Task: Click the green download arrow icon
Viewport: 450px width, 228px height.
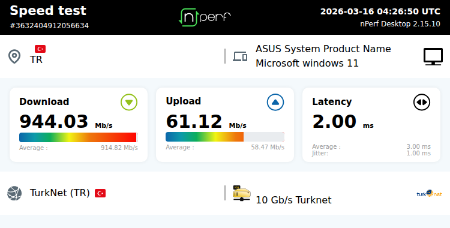Action: [129, 102]
